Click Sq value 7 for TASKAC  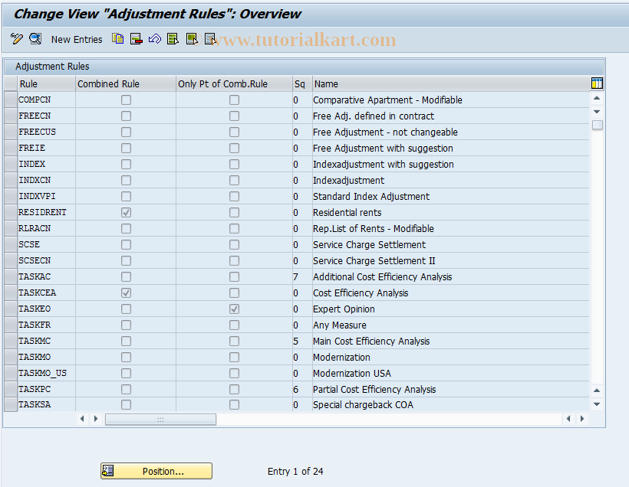[295, 276]
